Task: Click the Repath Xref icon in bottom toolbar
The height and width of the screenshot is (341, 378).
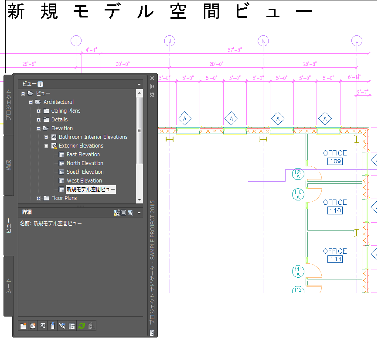Action: [x=52, y=326]
